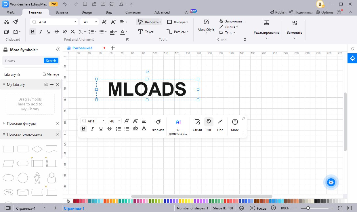The image size is (357, 212).
Task: Toggle Italic in the floating toolbar
Action: pyautogui.click(x=92, y=129)
